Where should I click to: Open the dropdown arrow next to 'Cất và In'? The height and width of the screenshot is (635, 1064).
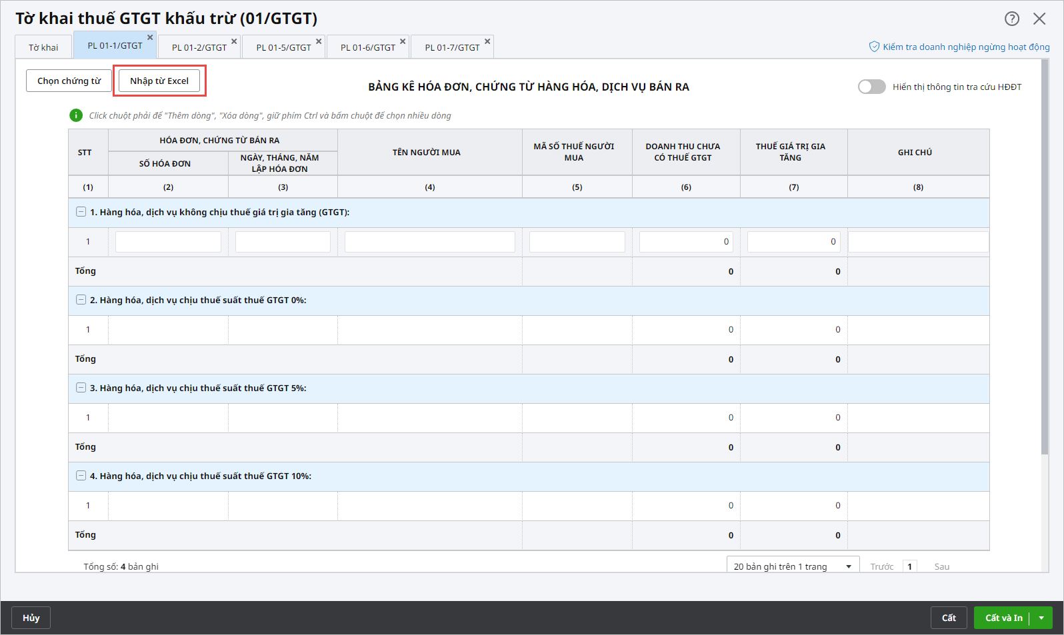[x=1041, y=618]
